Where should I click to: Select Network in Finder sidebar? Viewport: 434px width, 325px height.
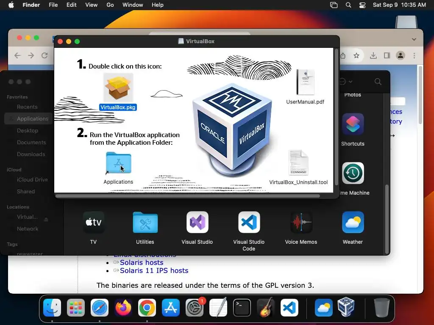point(28,229)
